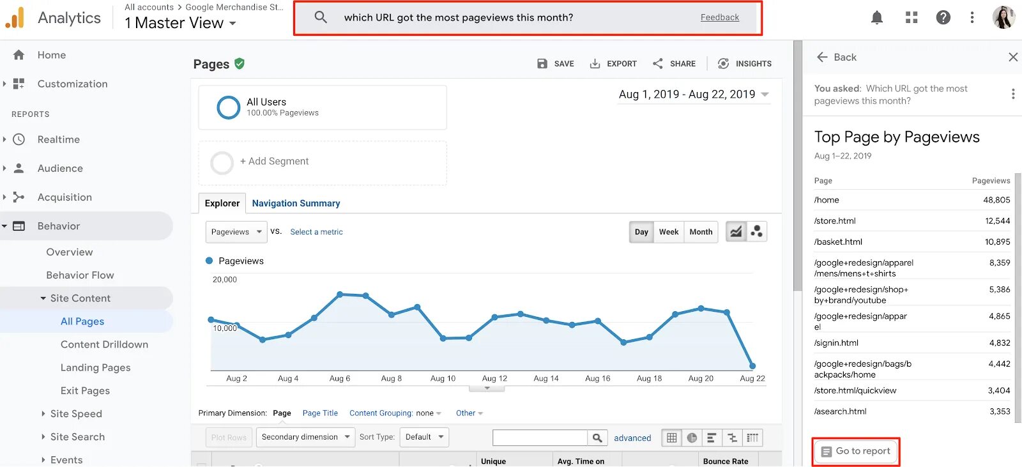Open Landing Pages in Site Content

tap(96, 367)
